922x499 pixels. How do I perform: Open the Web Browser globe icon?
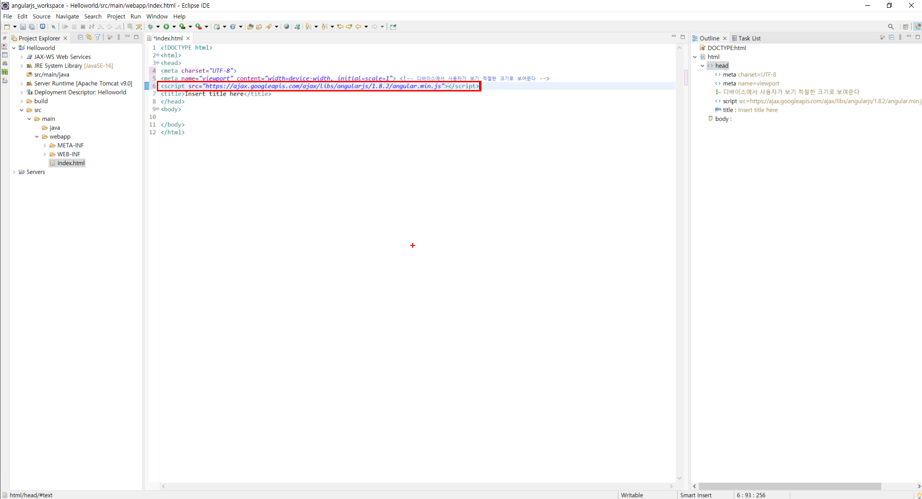click(x=287, y=27)
